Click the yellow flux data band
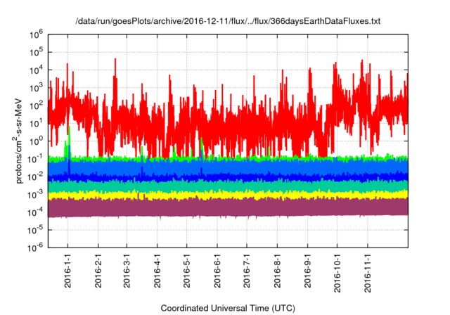This screenshot has width=450, height=315. point(228,195)
